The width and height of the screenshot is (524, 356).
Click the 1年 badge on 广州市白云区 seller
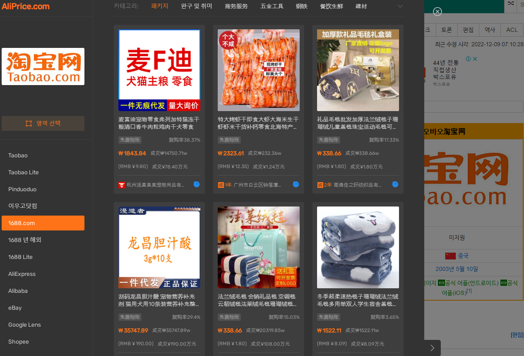[x=225, y=185]
